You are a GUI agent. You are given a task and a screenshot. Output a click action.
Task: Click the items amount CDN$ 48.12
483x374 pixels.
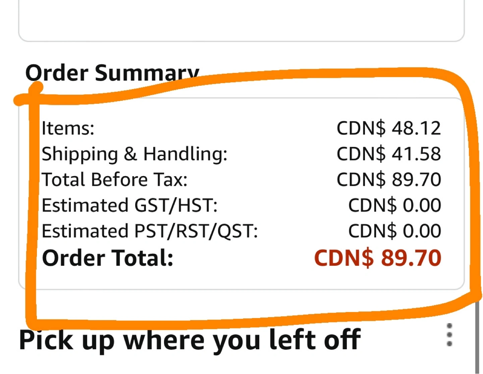tap(389, 128)
